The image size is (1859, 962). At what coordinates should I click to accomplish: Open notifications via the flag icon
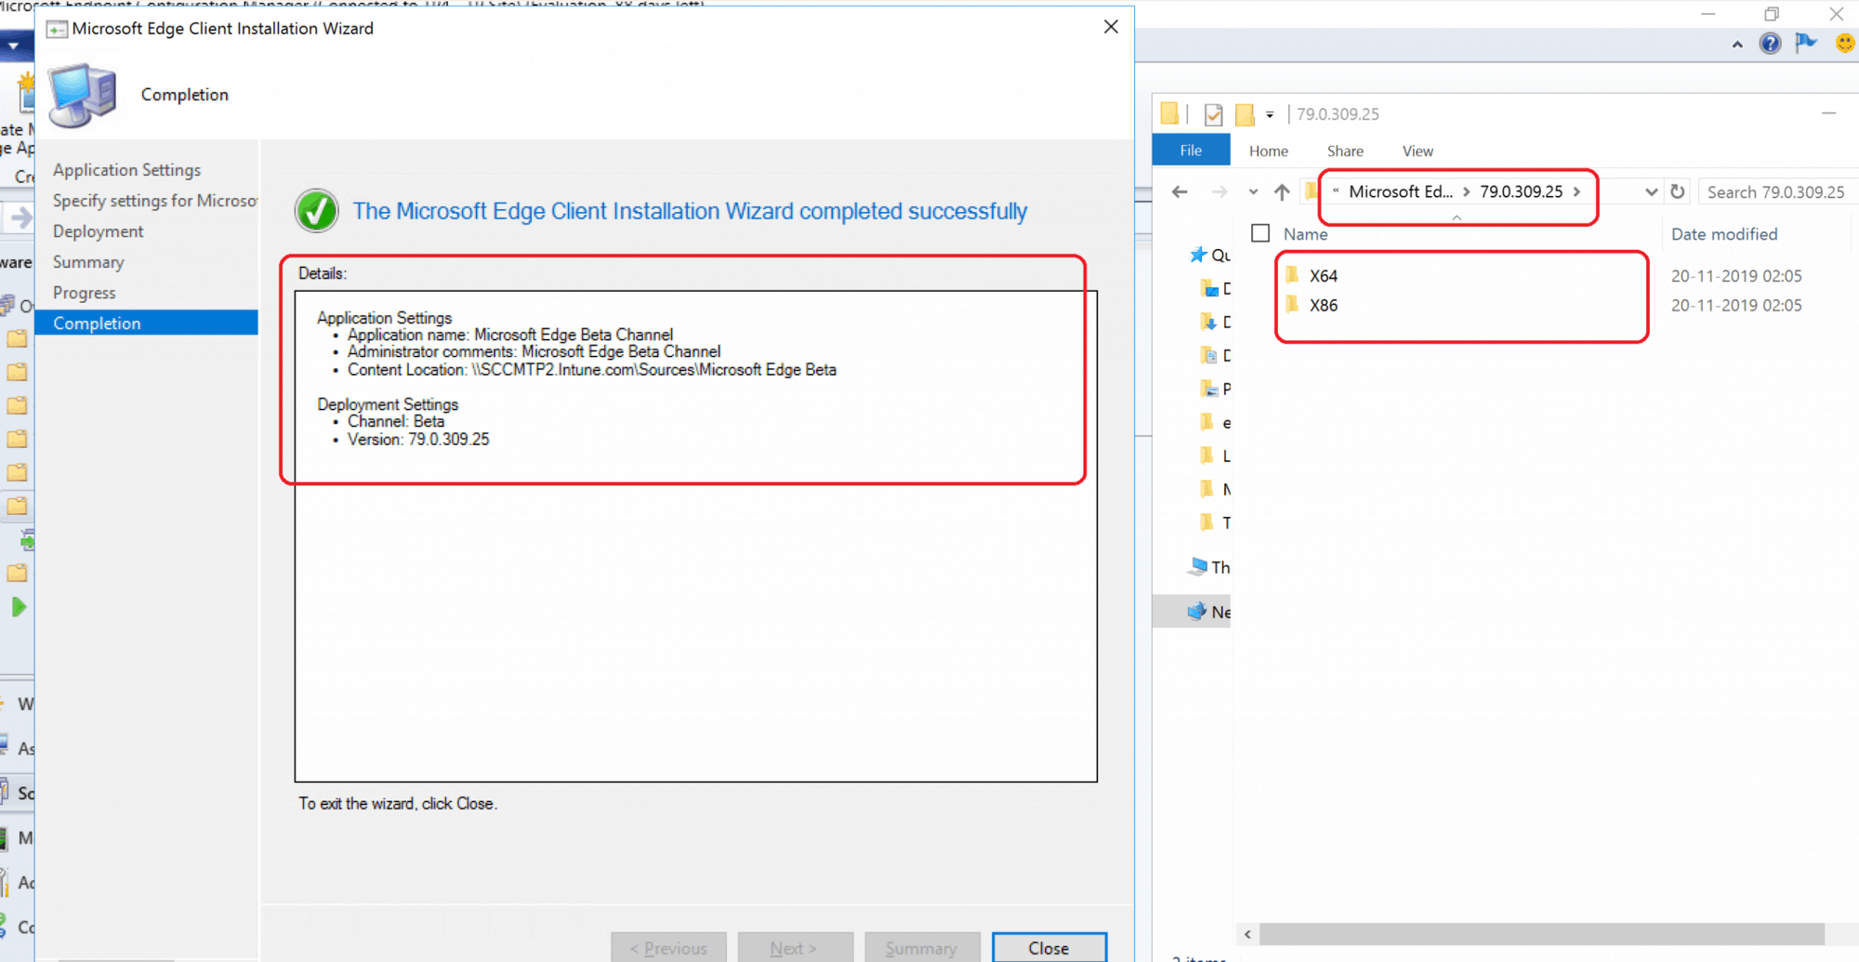tap(1806, 44)
